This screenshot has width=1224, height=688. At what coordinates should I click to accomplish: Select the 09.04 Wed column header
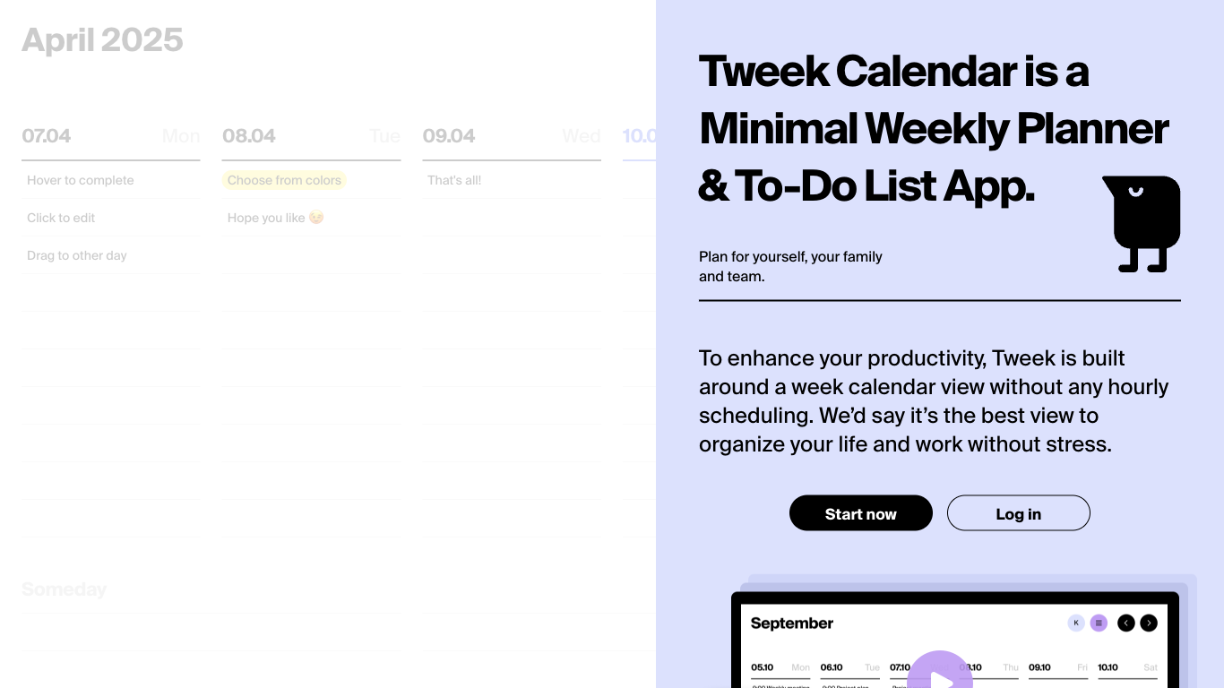click(x=512, y=136)
